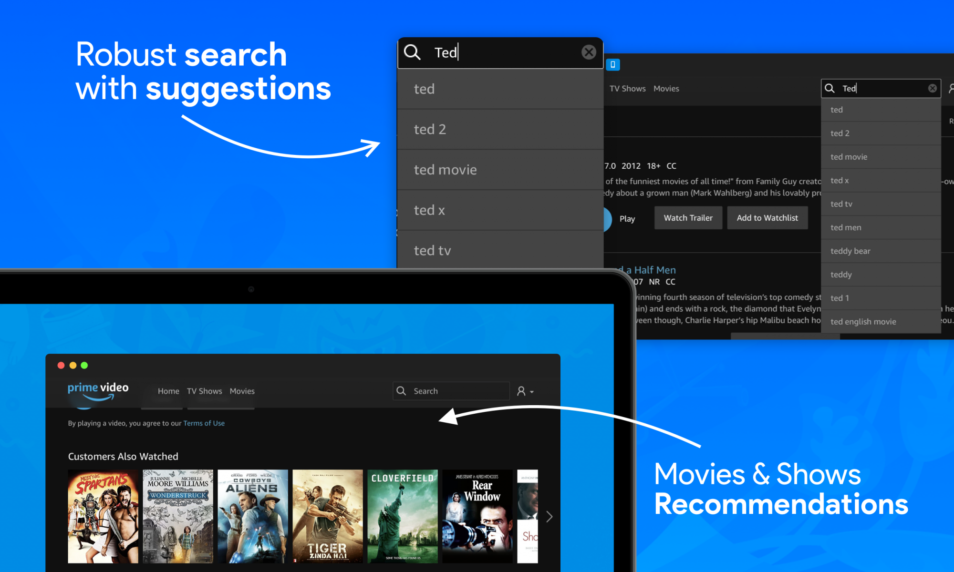
Task: Choose the large "ted" suggestion
Action: 500,89
